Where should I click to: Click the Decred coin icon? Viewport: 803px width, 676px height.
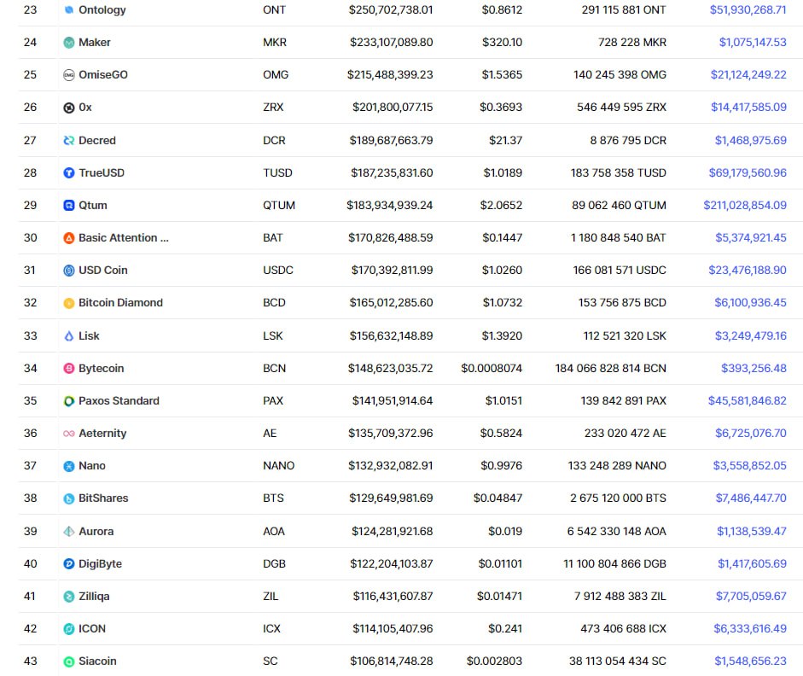click(68, 140)
